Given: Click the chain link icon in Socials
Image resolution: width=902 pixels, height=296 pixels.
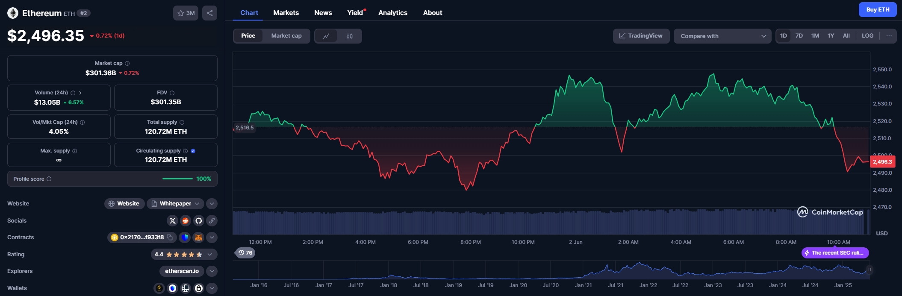Looking at the screenshot, I should [212, 221].
